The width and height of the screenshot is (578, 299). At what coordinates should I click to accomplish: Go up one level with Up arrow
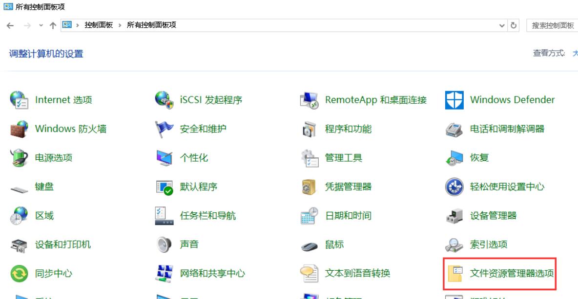tap(53, 25)
